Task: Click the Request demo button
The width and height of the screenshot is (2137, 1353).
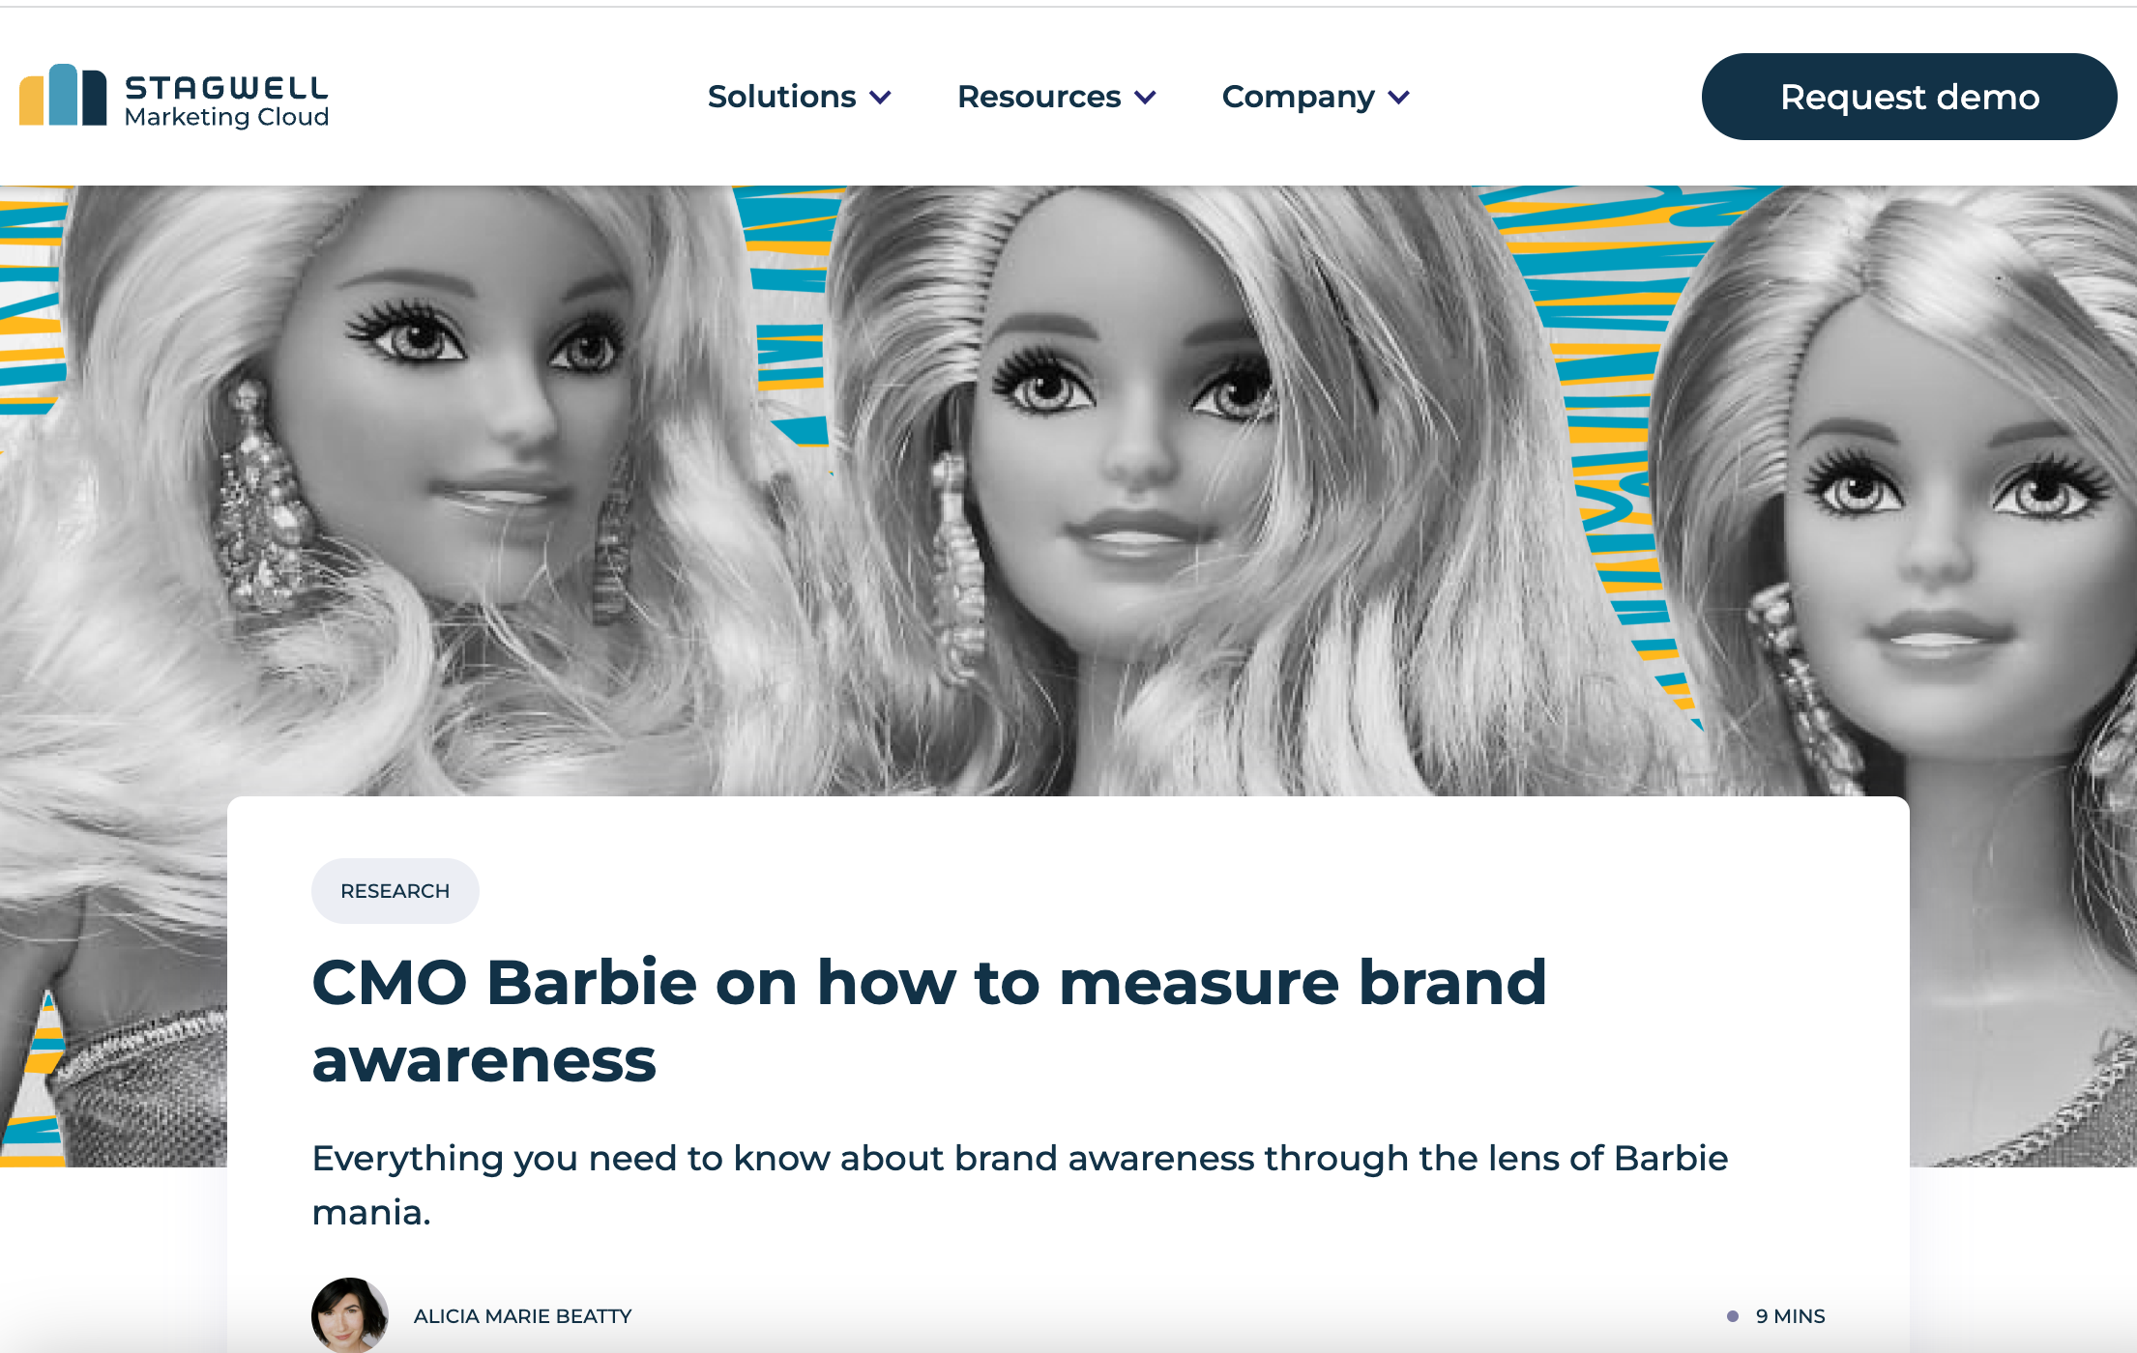Action: pyautogui.click(x=1909, y=97)
